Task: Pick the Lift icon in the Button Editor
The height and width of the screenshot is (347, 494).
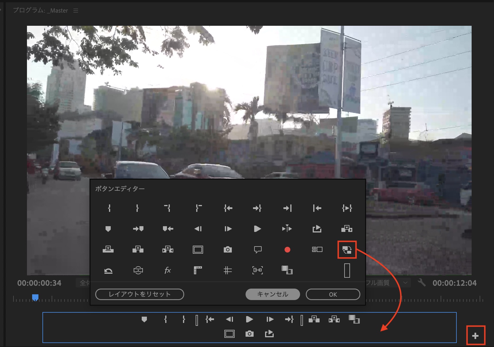Action: point(138,249)
